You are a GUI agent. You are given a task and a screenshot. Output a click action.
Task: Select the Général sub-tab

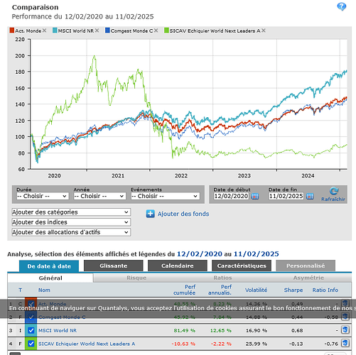coord(50,278)
